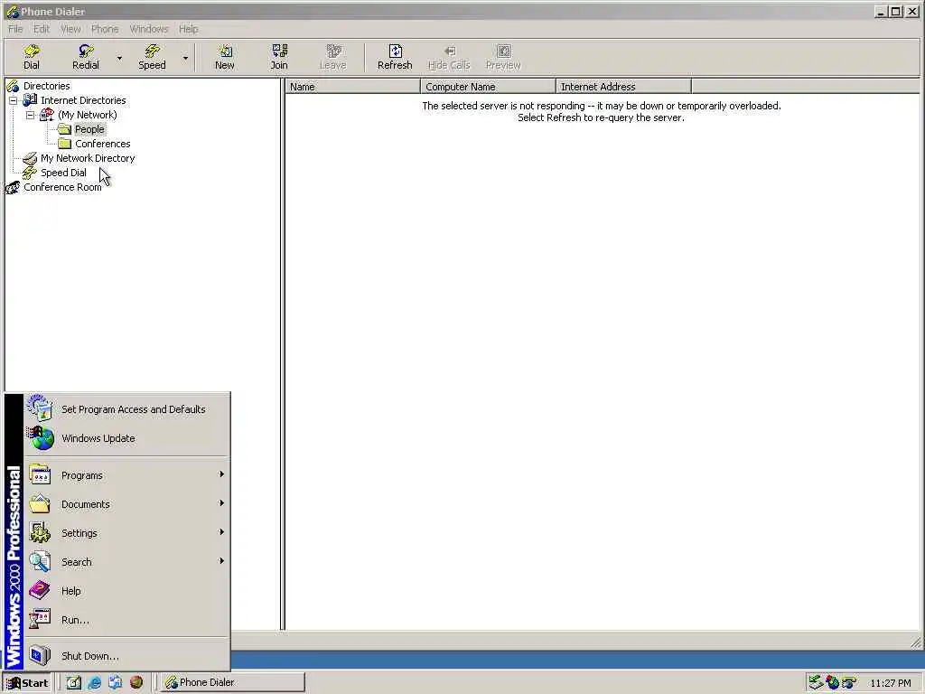Open the Redial dropdown arrow

tap(119, 58)
